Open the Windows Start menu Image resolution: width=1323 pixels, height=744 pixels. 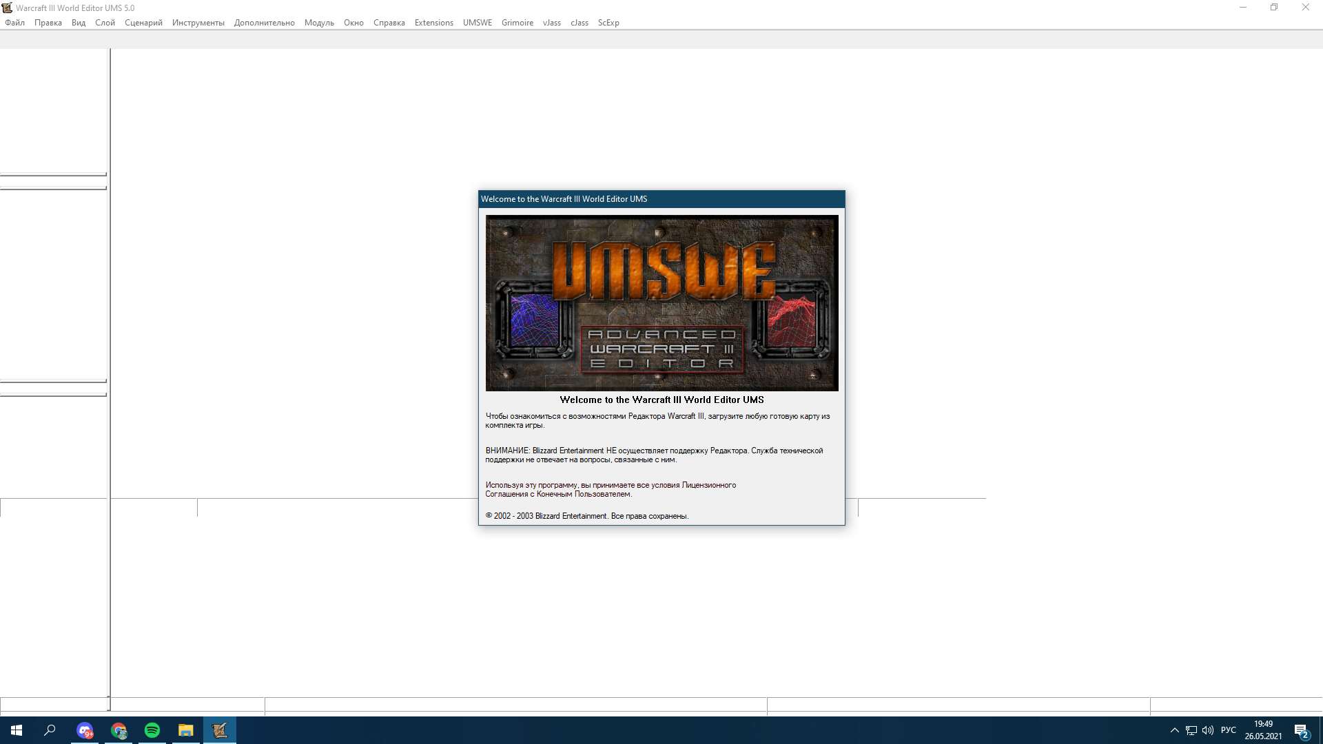17,730
